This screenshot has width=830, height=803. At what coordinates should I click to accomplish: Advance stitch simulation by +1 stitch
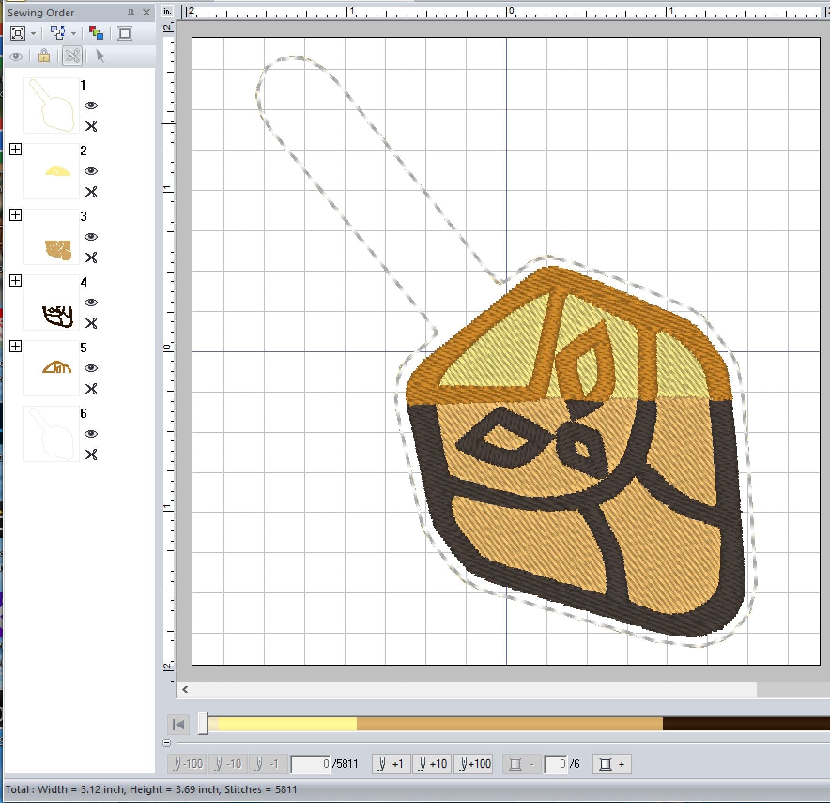tap(391, 764)
